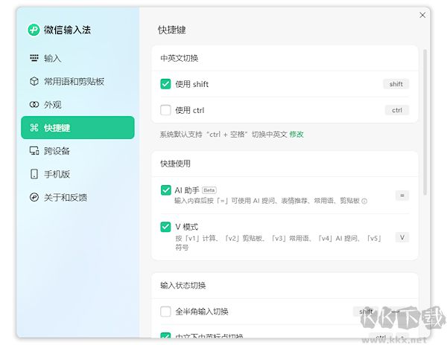Go to the 跨设备 section
Screen dimensions: 447x345
click(77, 151)
